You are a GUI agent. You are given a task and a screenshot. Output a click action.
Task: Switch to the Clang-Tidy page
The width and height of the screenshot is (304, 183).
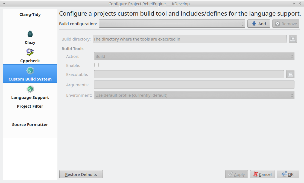30,15
